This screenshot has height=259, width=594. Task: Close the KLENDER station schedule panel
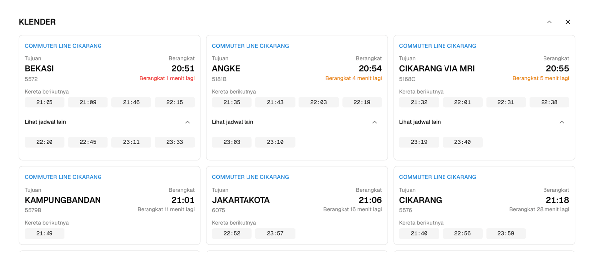click(x=568, y=22)
